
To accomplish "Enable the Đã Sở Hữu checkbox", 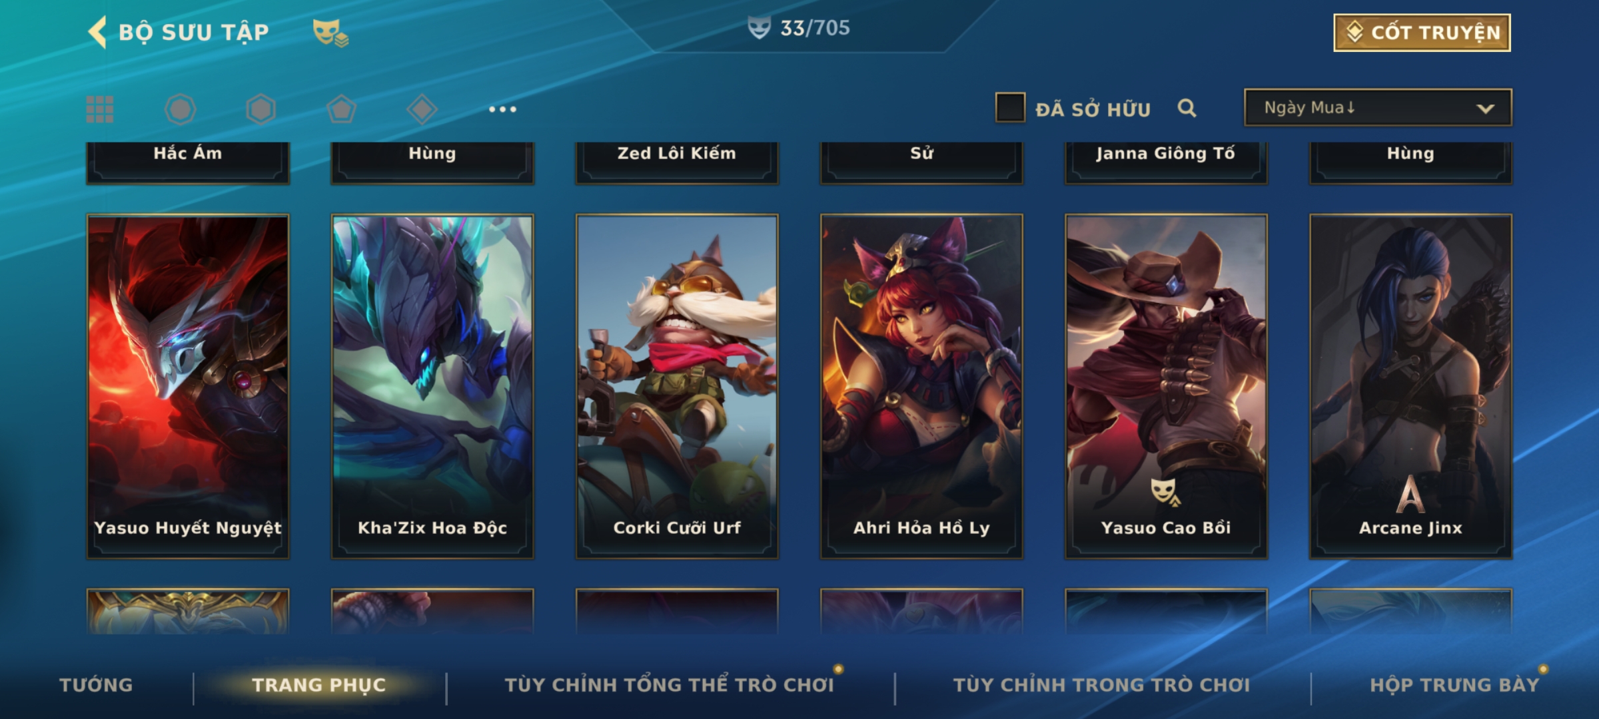I will click(x=1010, y=108).
